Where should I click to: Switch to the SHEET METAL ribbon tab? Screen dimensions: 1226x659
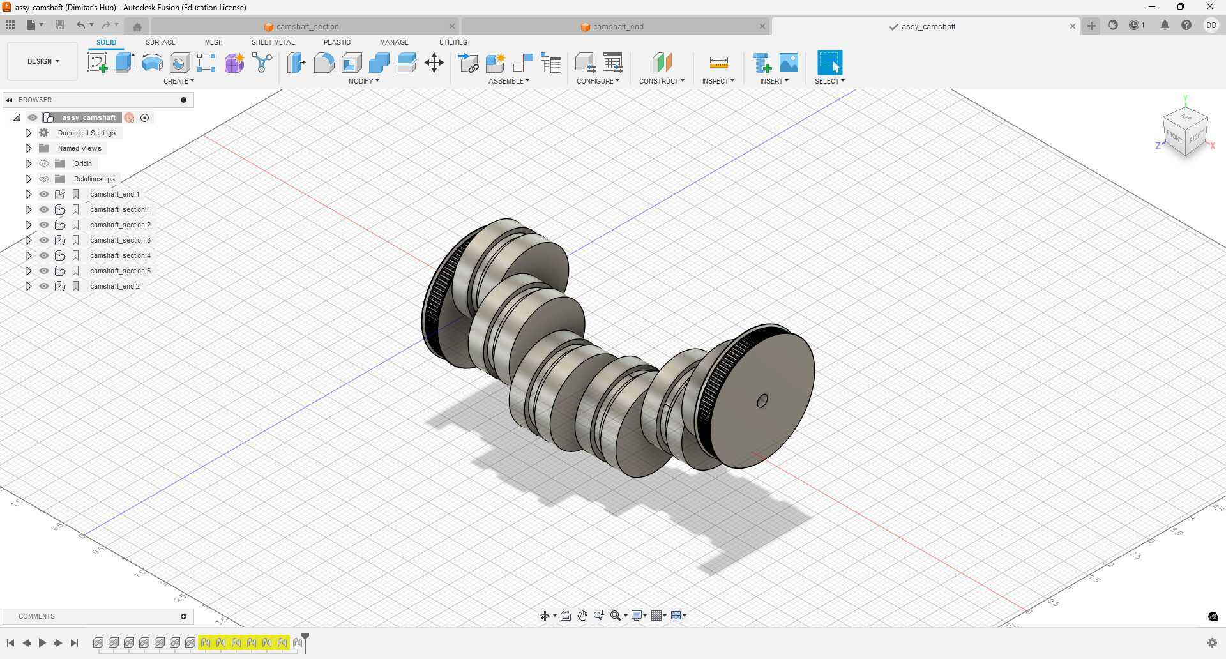point(273,42)
